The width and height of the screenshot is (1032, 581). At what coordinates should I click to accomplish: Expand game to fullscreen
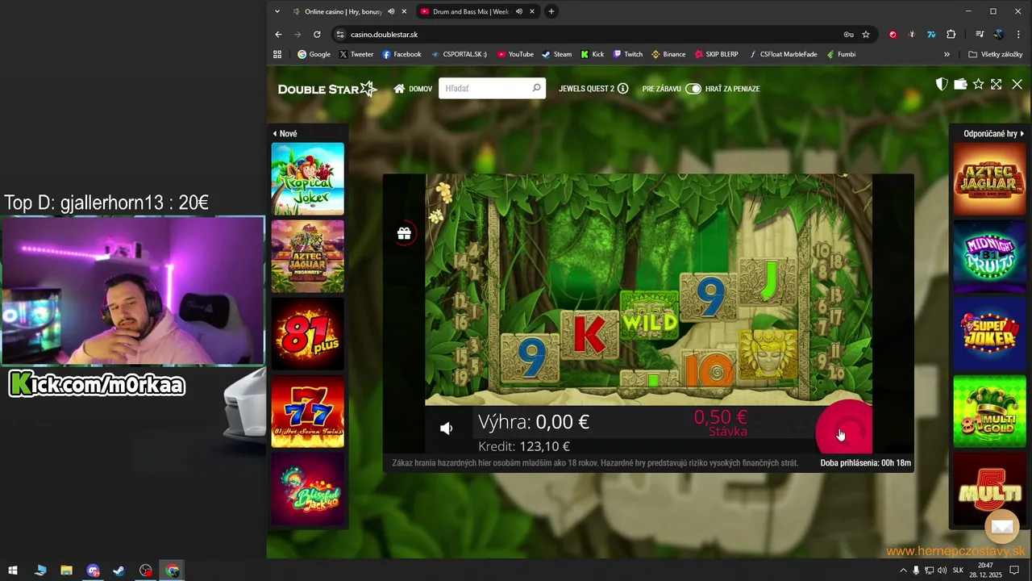(x=997, y=84)
